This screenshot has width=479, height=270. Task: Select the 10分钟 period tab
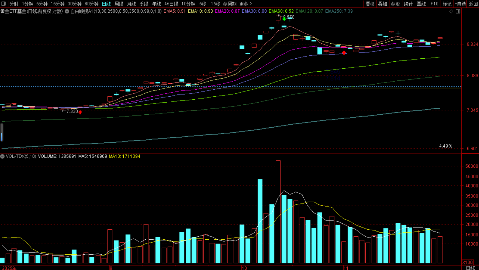coord(188,4)
